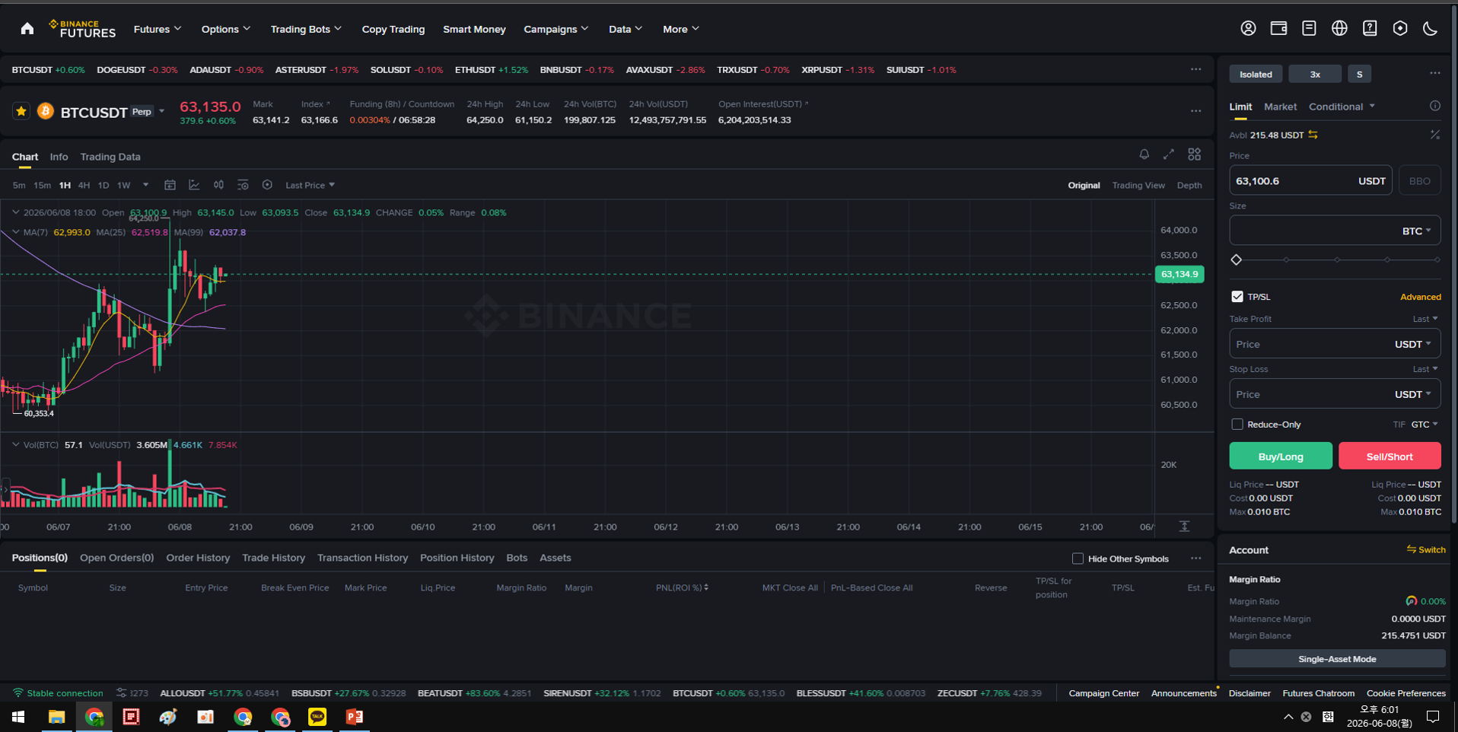Click the hexagon icon in chart toolbar
This screenshot has height=732, width=1458.
267,185
